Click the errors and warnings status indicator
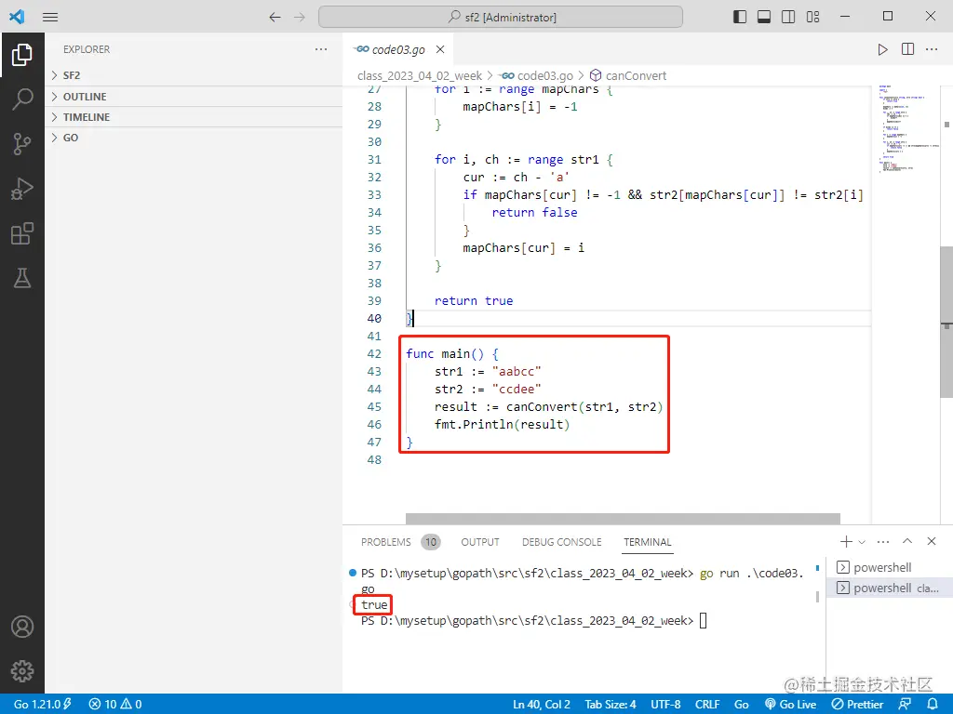The height and width of the screenshot is (714, 953). [x=115, y=704]
